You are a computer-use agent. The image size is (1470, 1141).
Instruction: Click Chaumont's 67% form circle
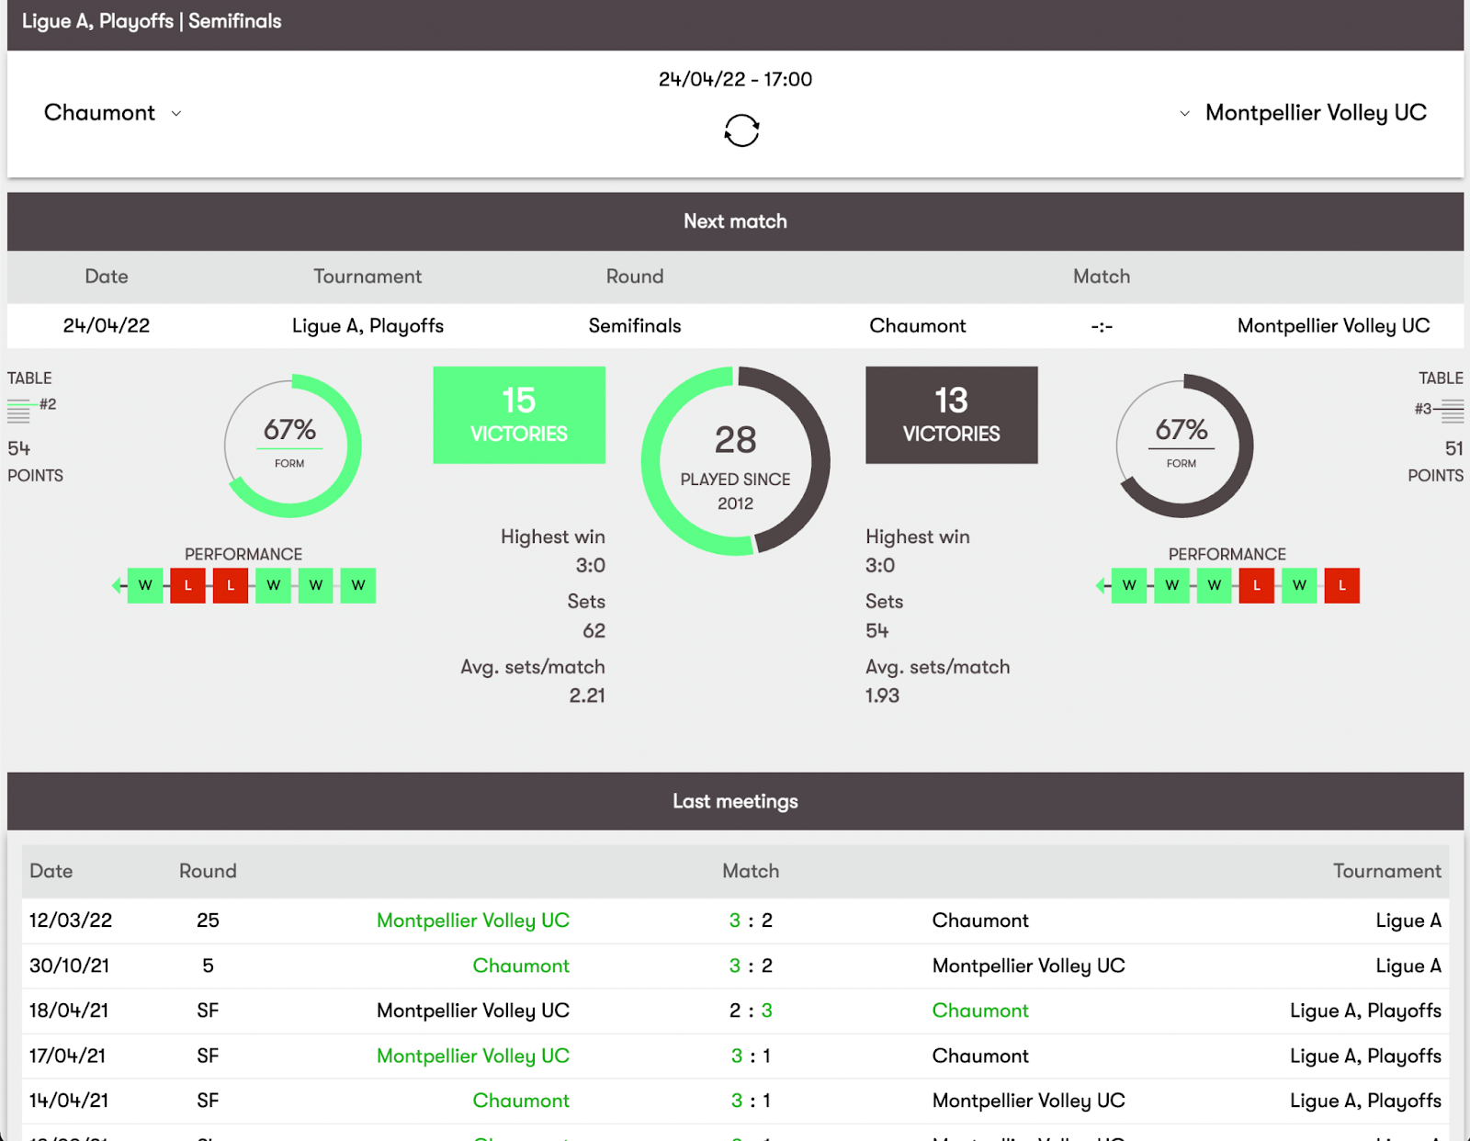coord(292,446)
